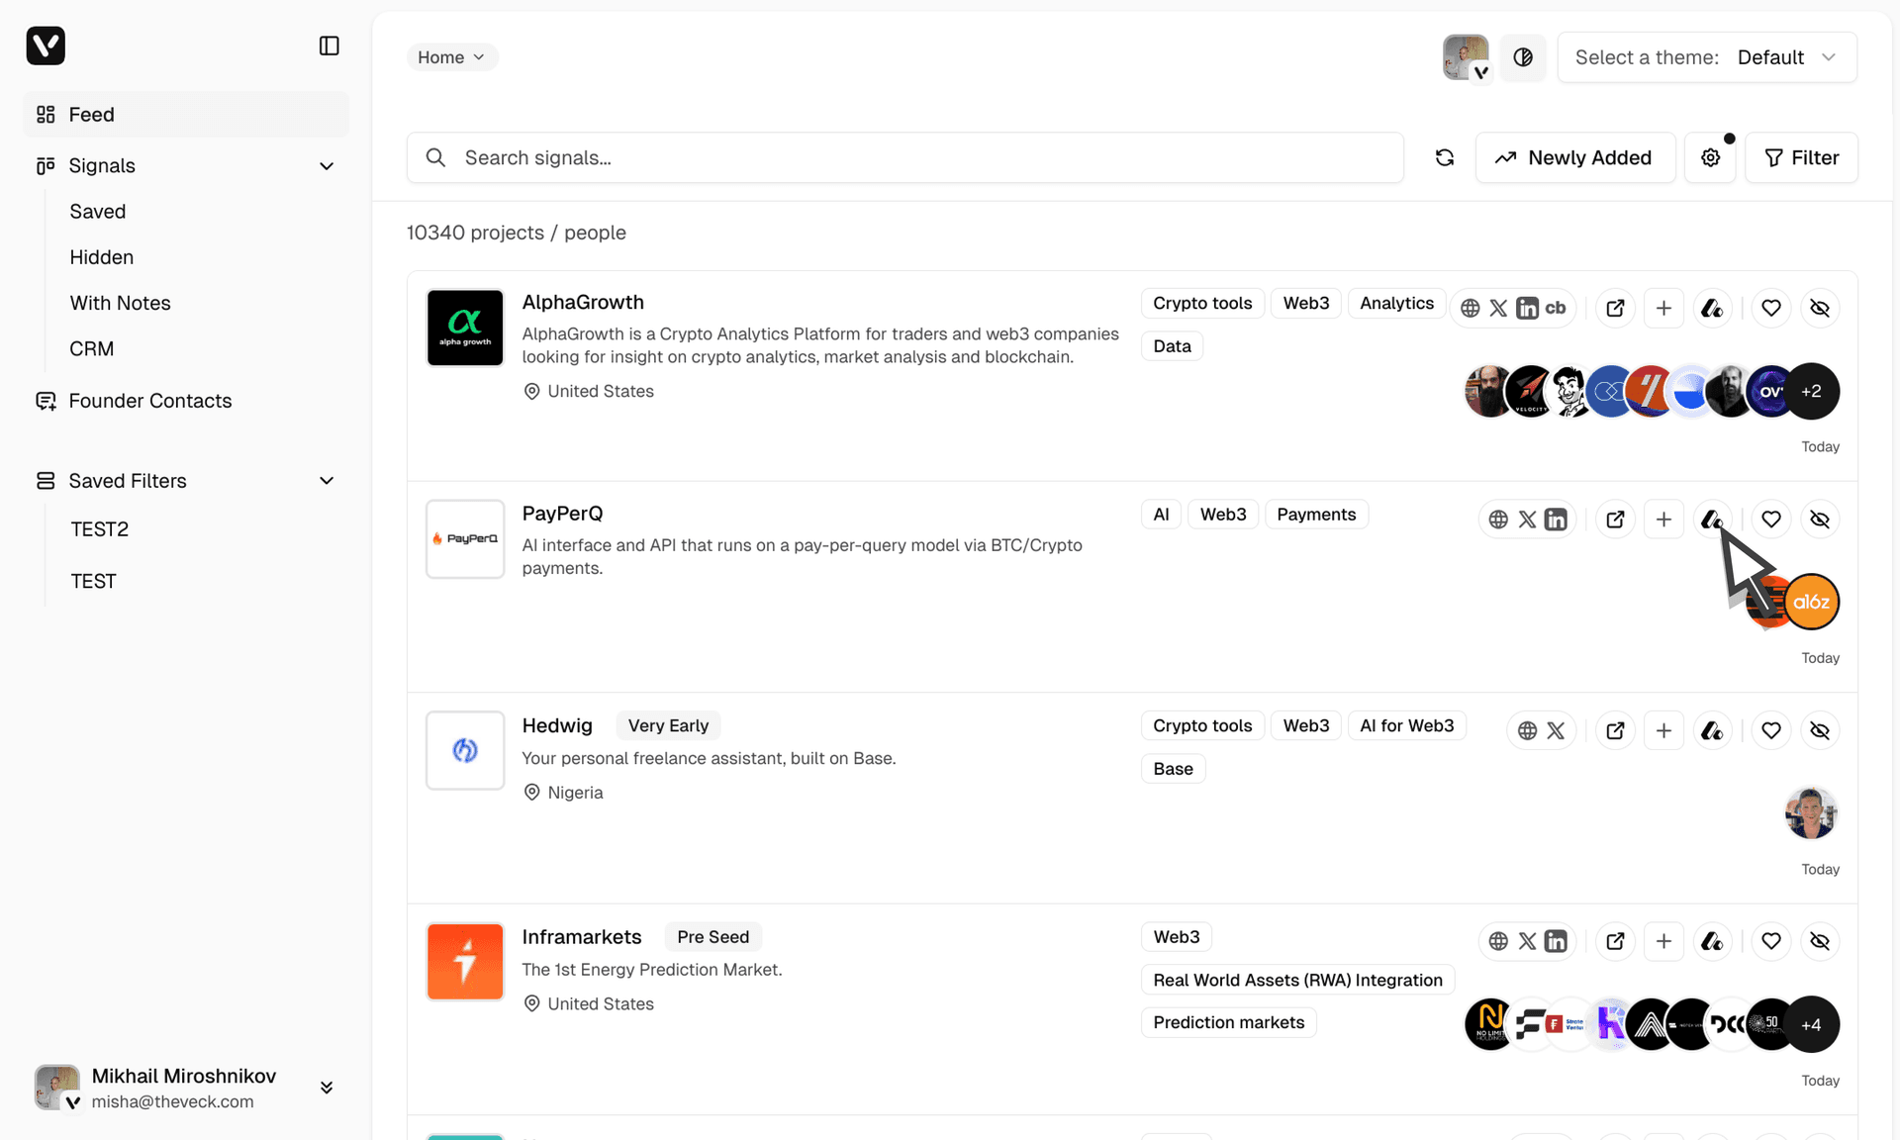The height and width of the screenshot is (1140, 1900).
Task: Open AlphaGrowth's website via the globe icon
Action: click(x=1469, y=308)
